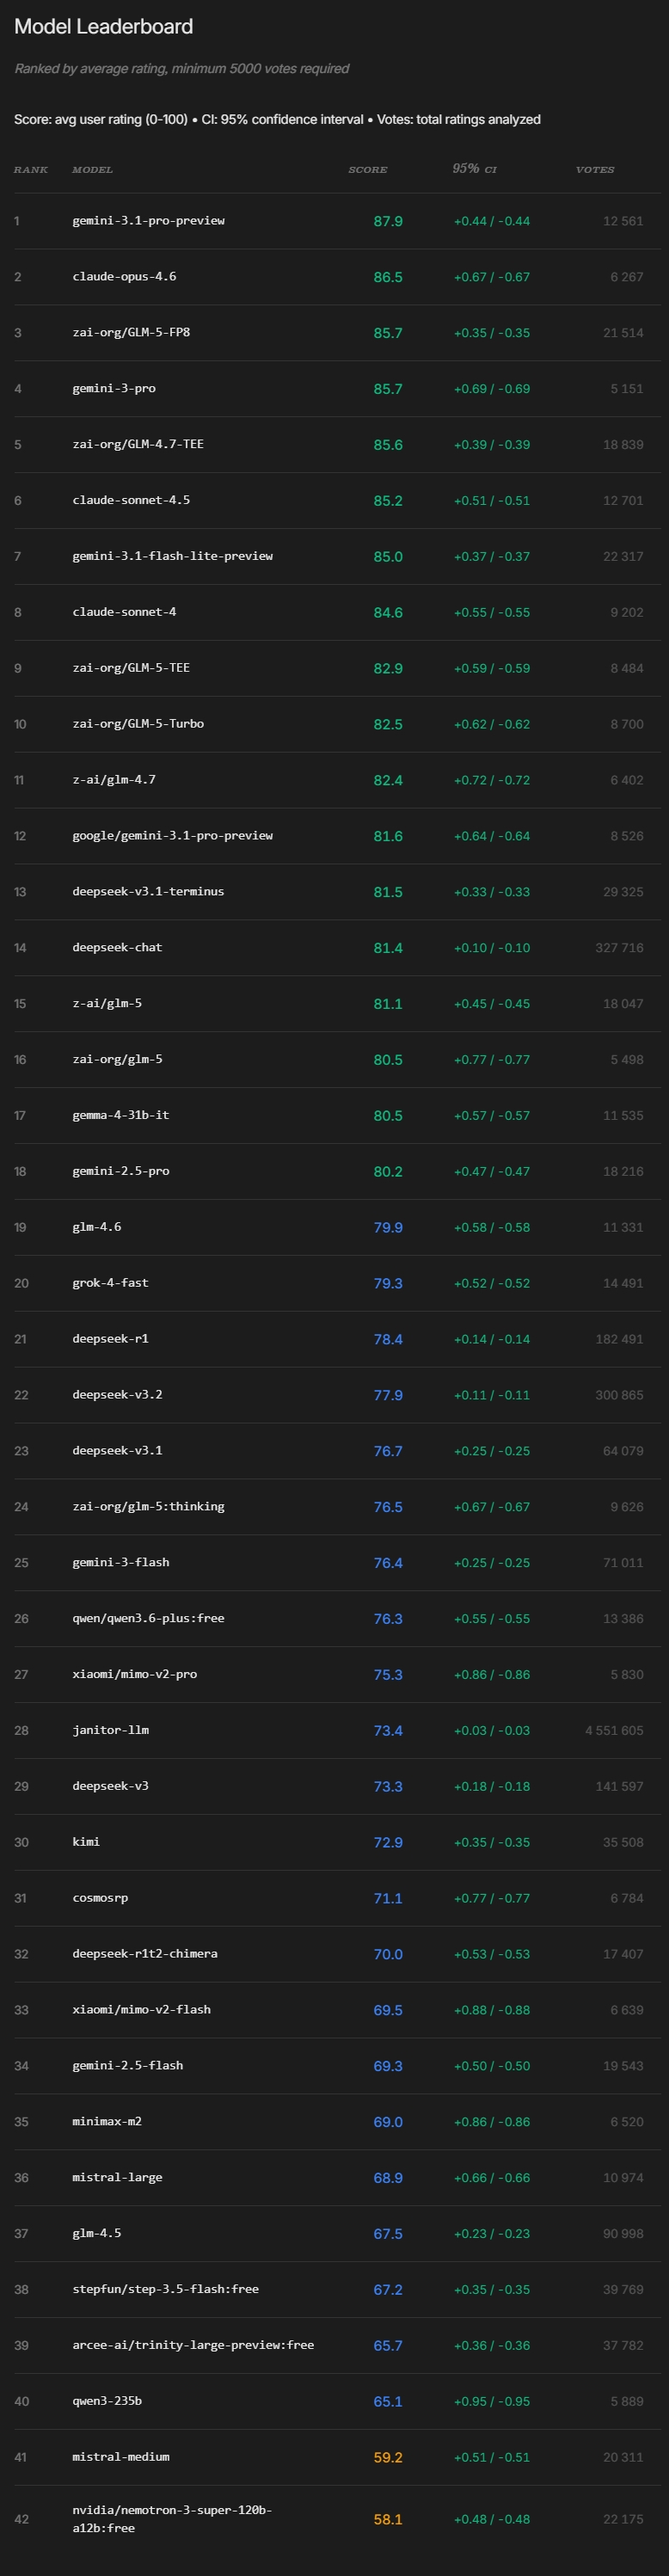Click the gemma-4-31b-it model name

(121, 1115)
